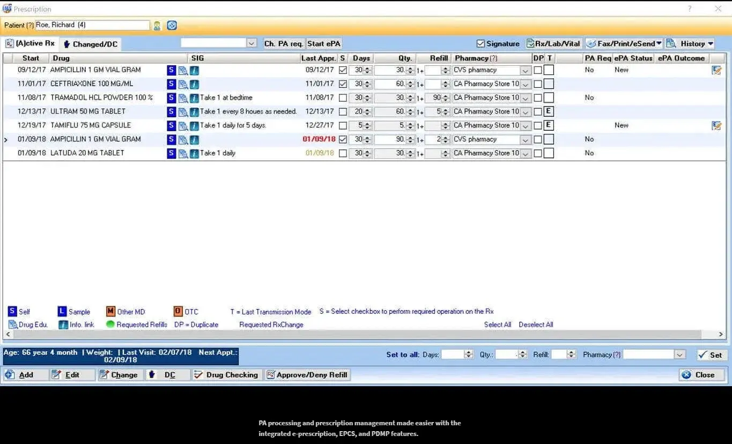Uncheck the Signature checkbox
Screen dimensions: 732x444
481,43
